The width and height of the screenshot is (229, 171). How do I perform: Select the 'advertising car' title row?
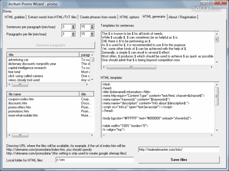point(48,60)
